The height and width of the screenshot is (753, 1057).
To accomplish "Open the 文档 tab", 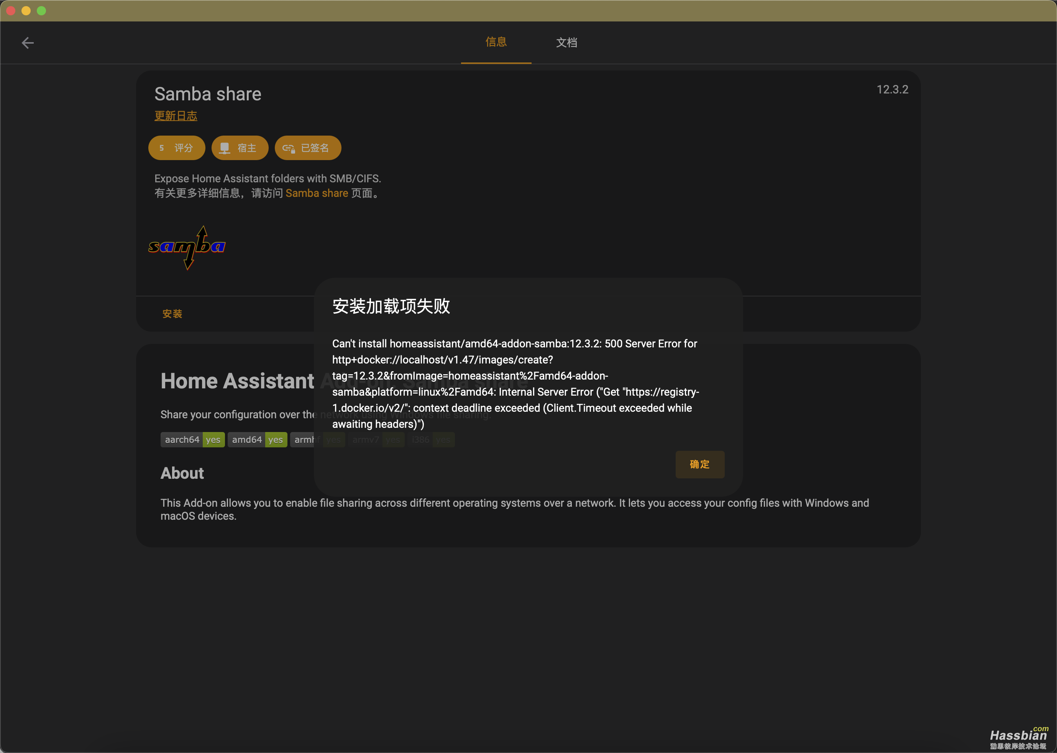I will [x=566, y=43].
